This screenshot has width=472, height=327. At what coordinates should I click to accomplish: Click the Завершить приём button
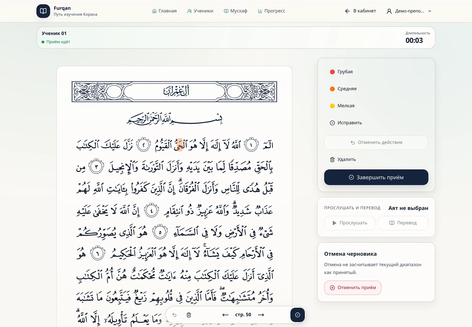376,177
